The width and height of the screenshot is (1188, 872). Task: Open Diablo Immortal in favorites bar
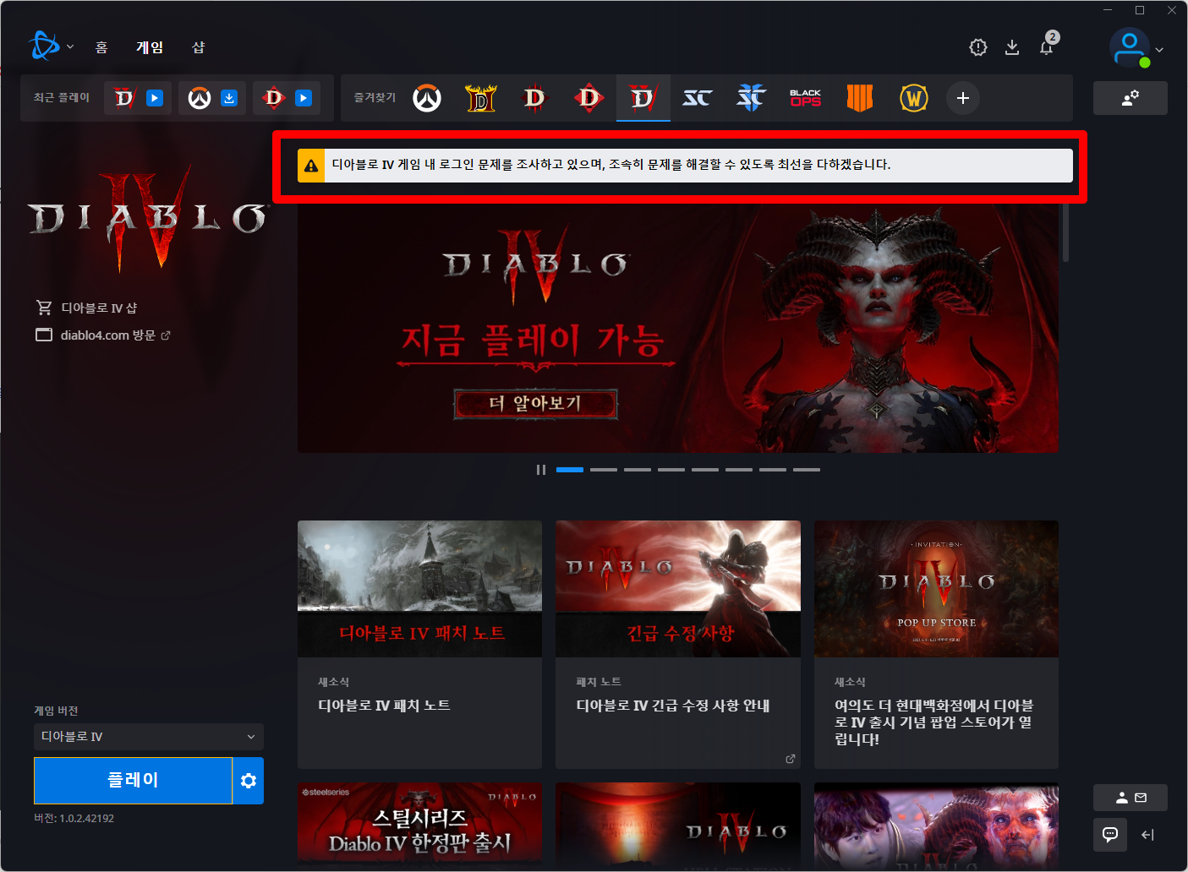pos(534,98)
